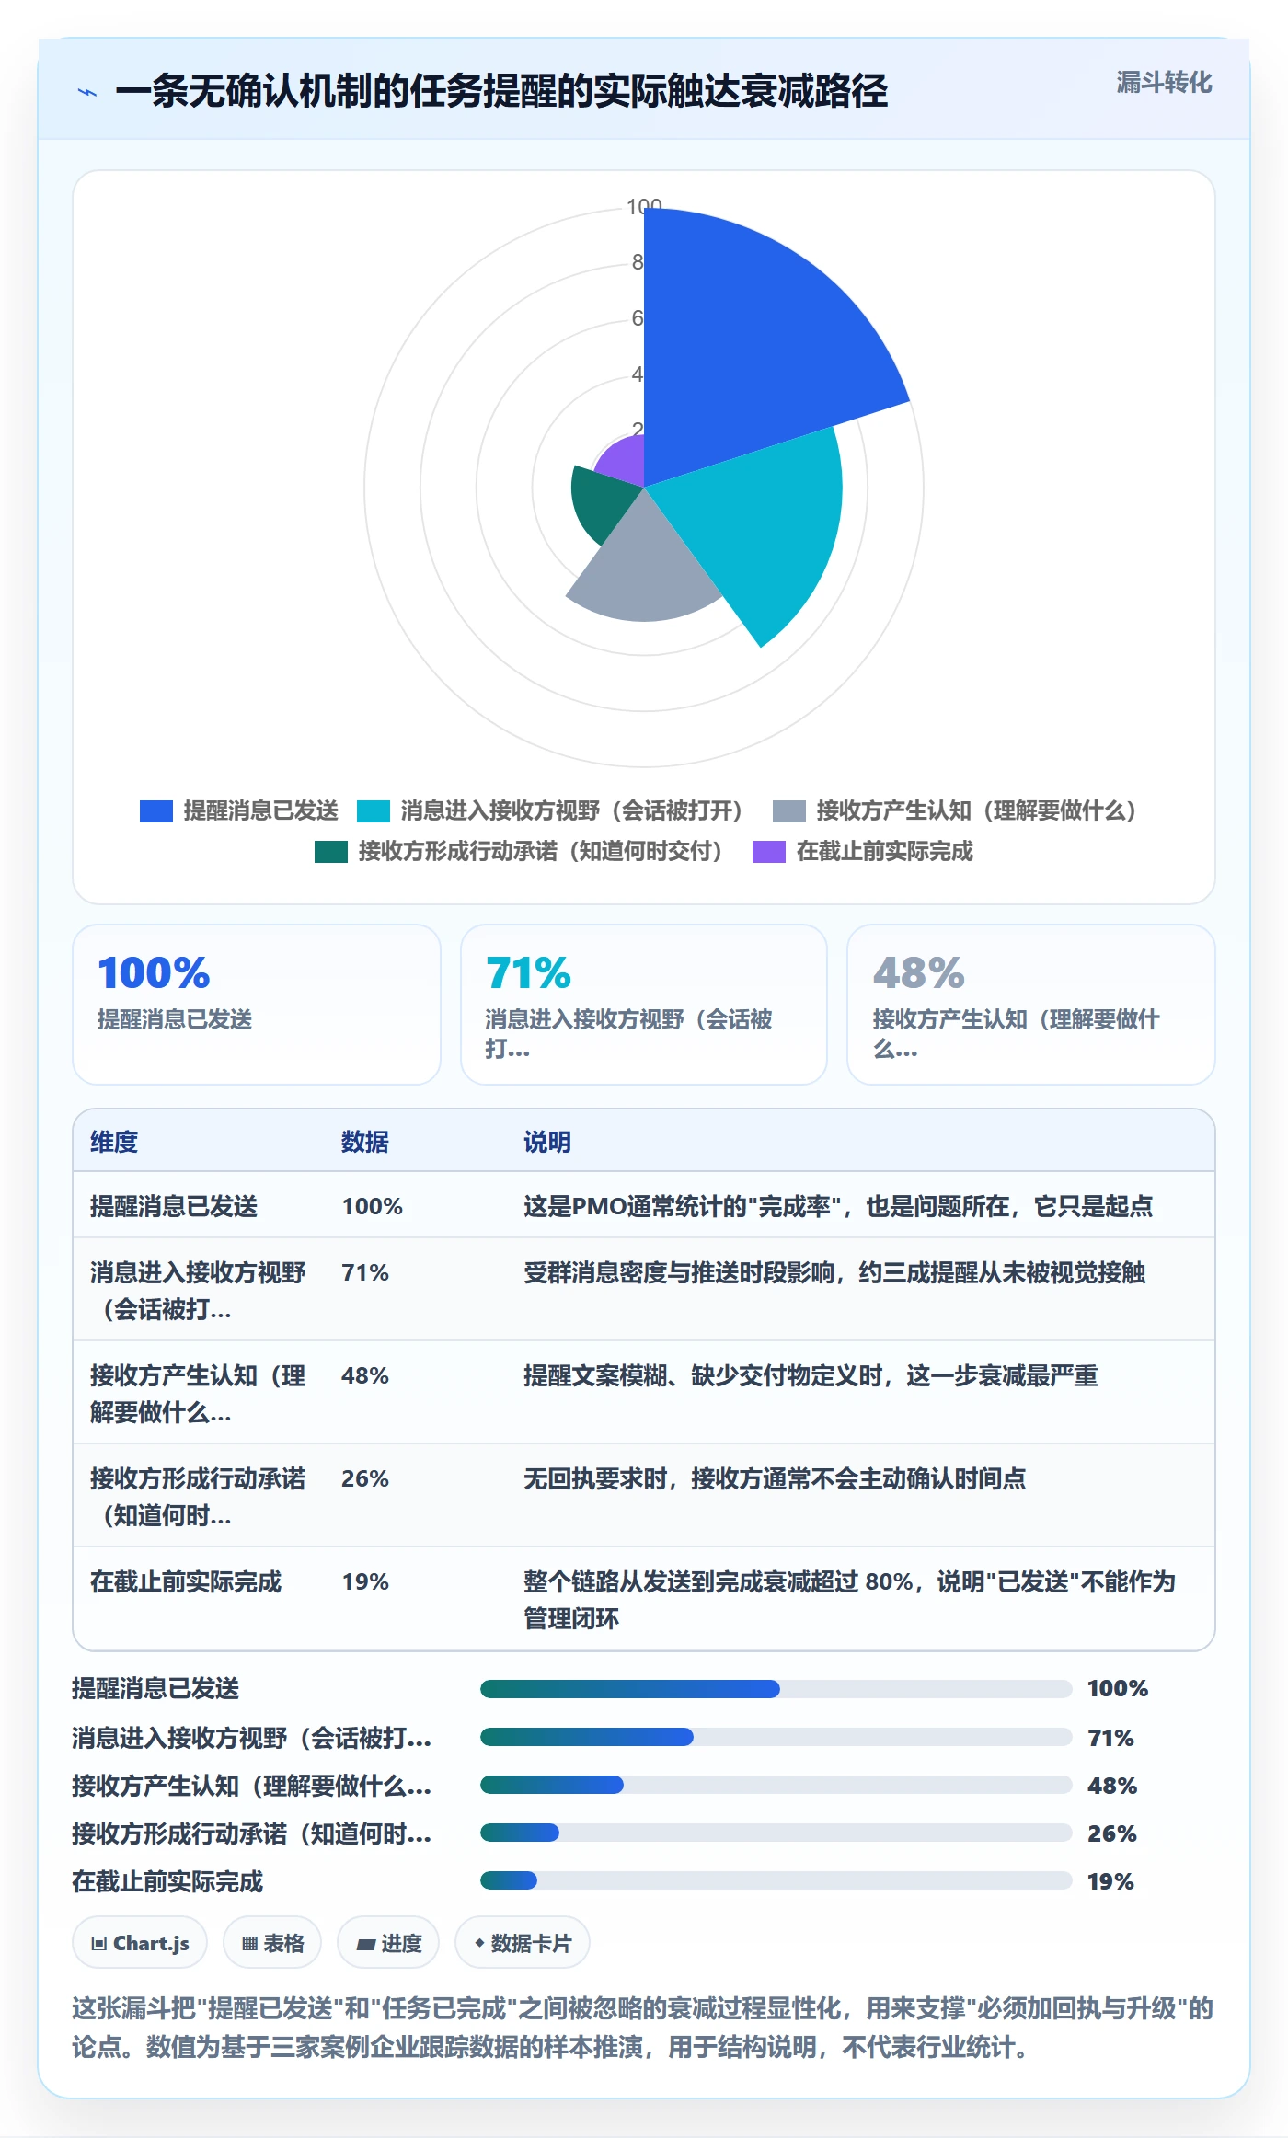
Task: Click the small purple polar chart segment
Action: pyautogui.click(x=626, y=458)
